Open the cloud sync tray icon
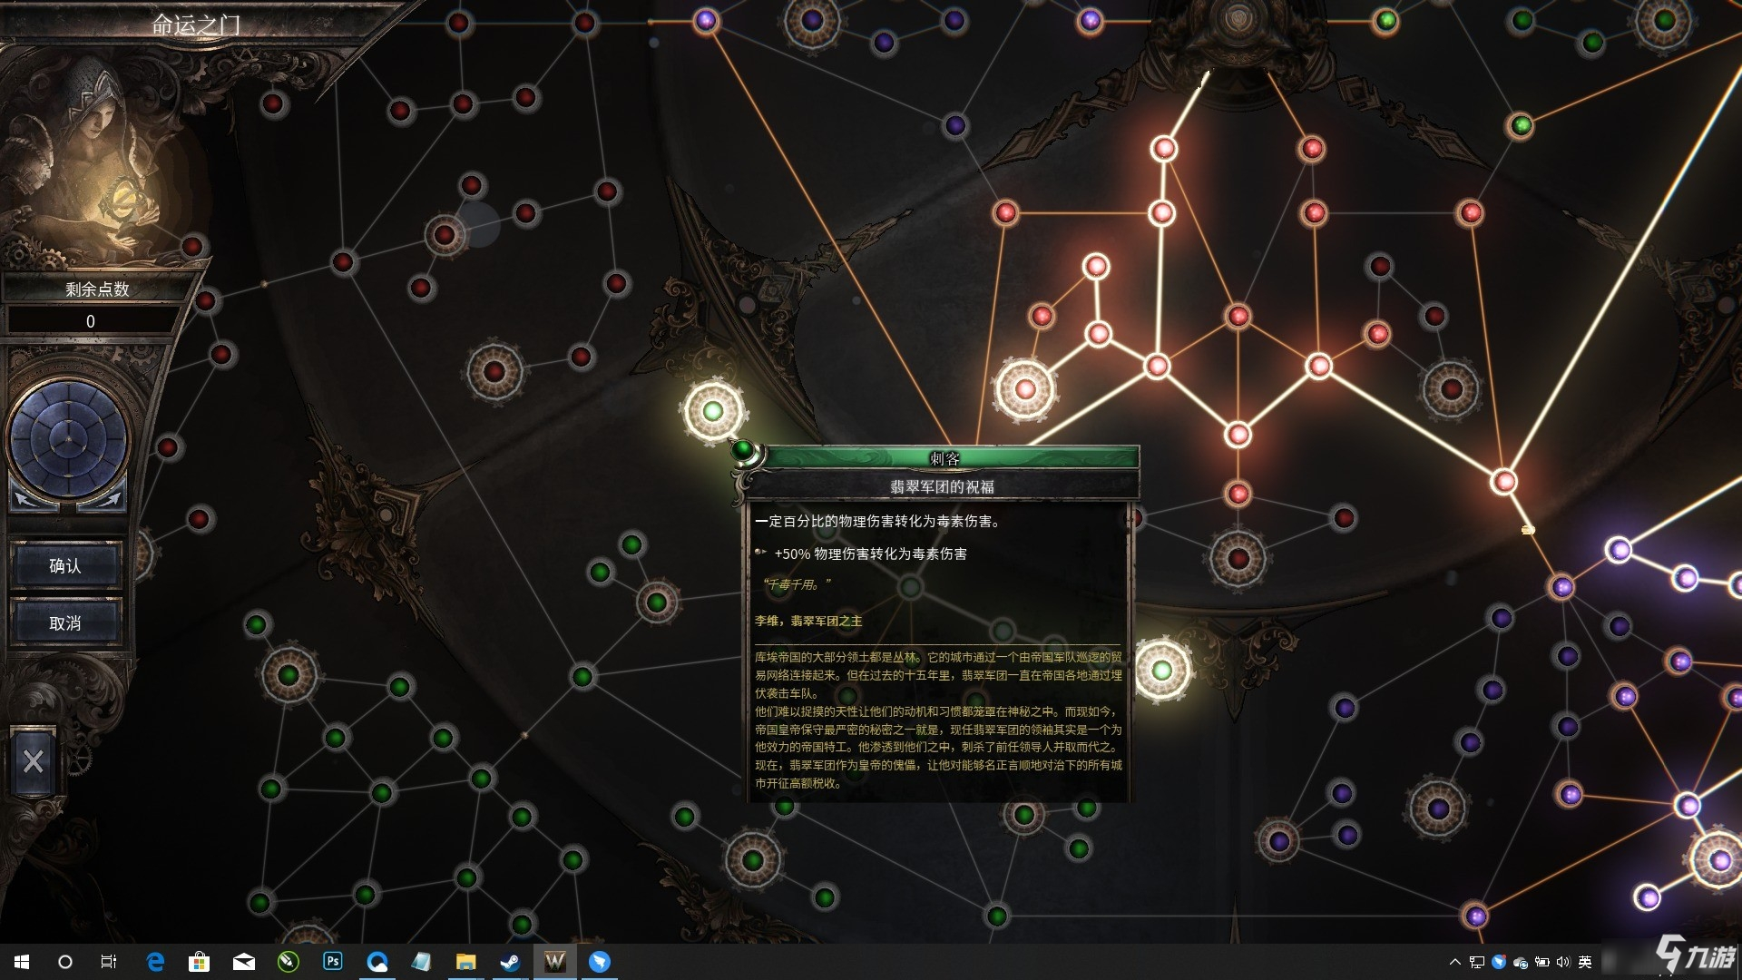 1521,962
